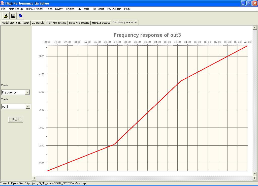Open the File menu
Screen dimensions: 258x186
[x=3, y=9]
